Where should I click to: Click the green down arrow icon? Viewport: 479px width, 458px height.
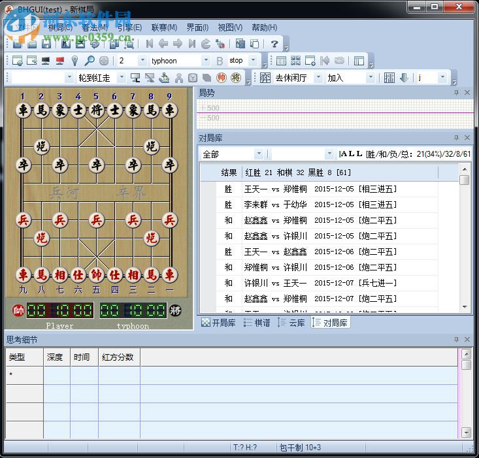(404, 78)
